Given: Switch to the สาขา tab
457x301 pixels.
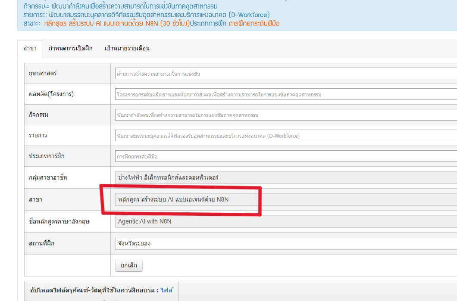Looking at the screenshot, I should pyautogui.click(x=30, y=48).
